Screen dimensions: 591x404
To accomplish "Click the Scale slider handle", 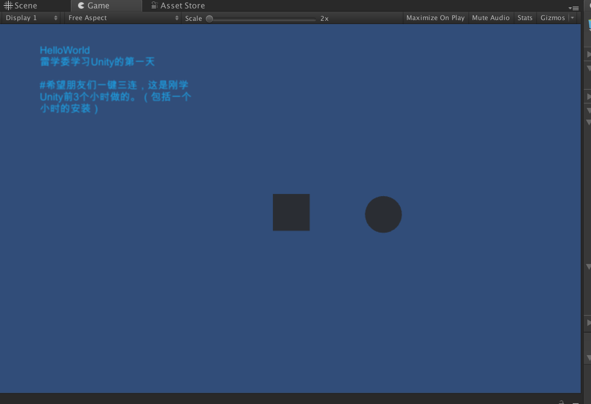I will click(209, 19).
